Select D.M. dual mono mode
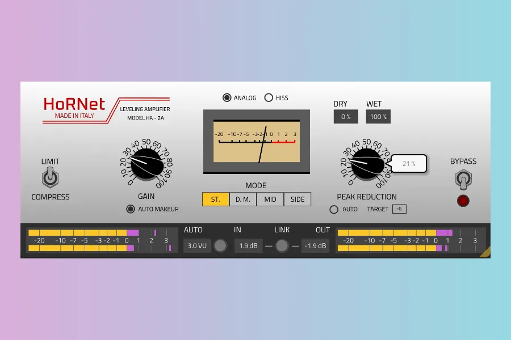511x340 pixels. (x=242, y=199)
